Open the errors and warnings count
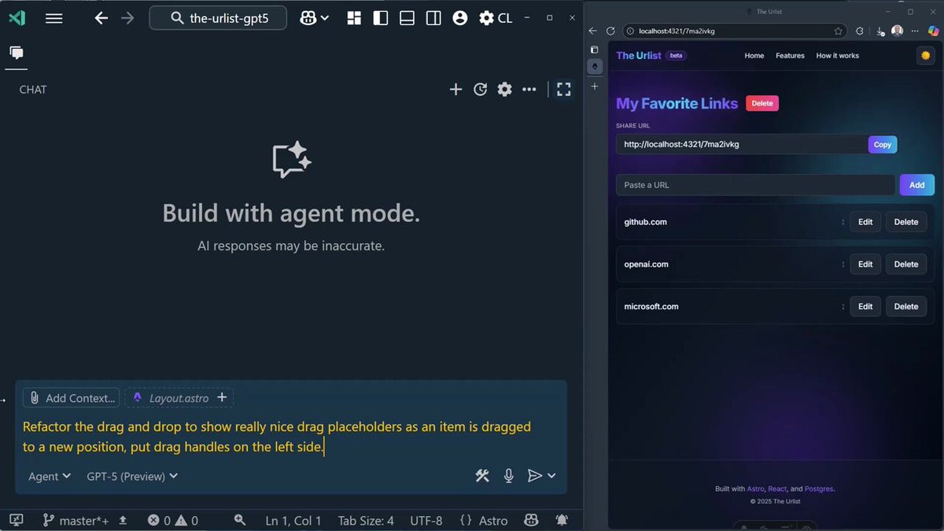Viewport: 944px width, 531px height. click(x=173, y=520)
